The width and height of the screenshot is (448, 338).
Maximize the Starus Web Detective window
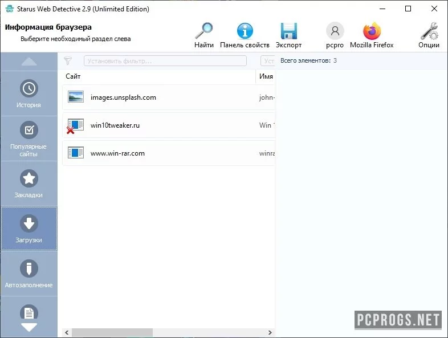coord(408,9)
